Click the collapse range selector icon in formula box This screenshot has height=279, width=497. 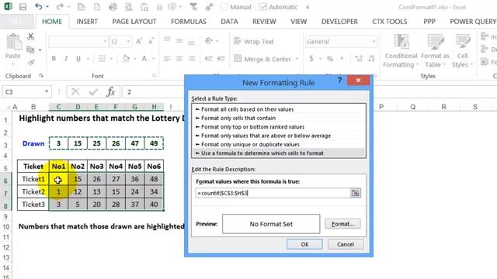pyautogui.click(x=356, y=193)
